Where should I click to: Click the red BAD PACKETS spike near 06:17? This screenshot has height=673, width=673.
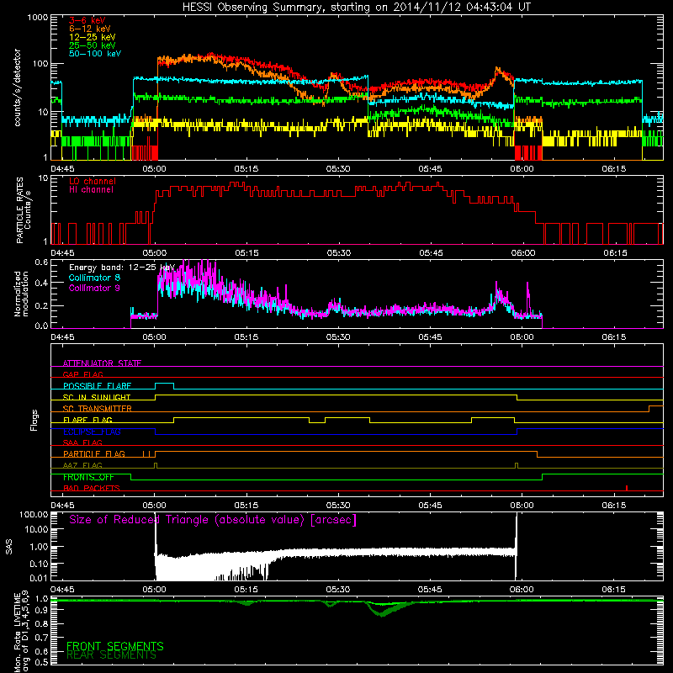coord(627,488)
